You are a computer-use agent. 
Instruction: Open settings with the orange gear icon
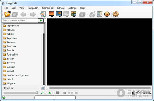coord(115,14)
